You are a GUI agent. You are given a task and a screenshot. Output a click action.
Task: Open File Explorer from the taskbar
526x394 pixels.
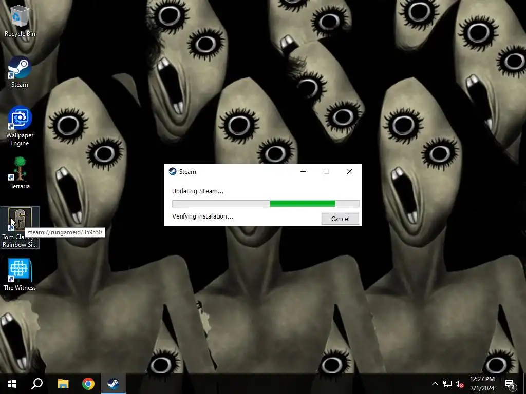(x=63, y=384)
